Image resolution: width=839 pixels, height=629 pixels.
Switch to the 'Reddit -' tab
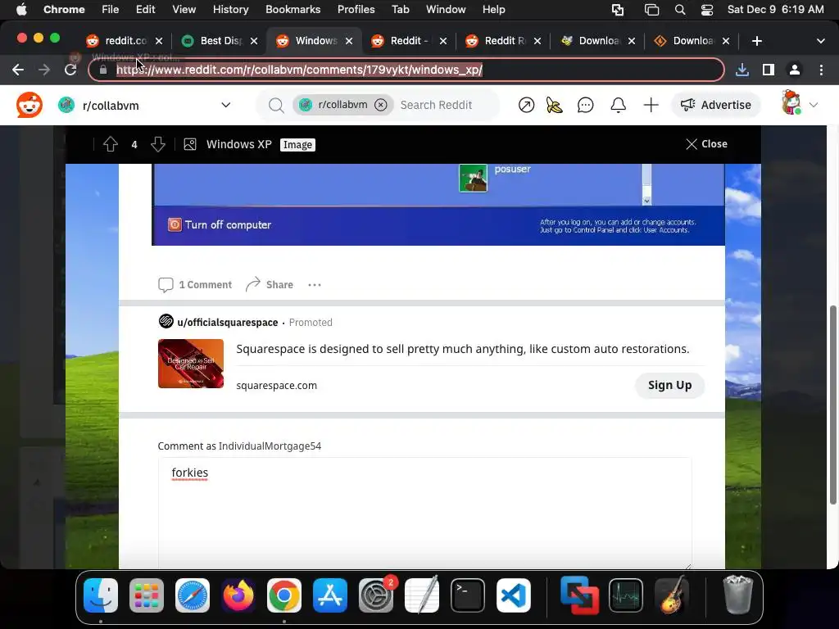[x=409, y=41]
